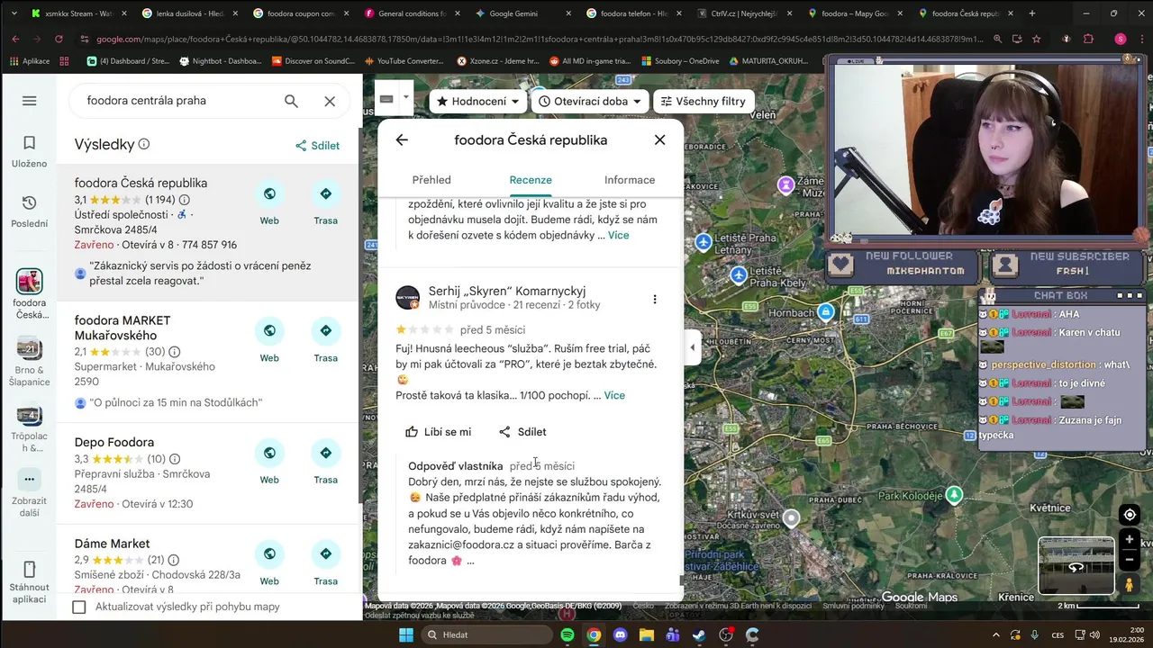
Task: Activate the Street View pegman
Action: (x=1130, y=585)
